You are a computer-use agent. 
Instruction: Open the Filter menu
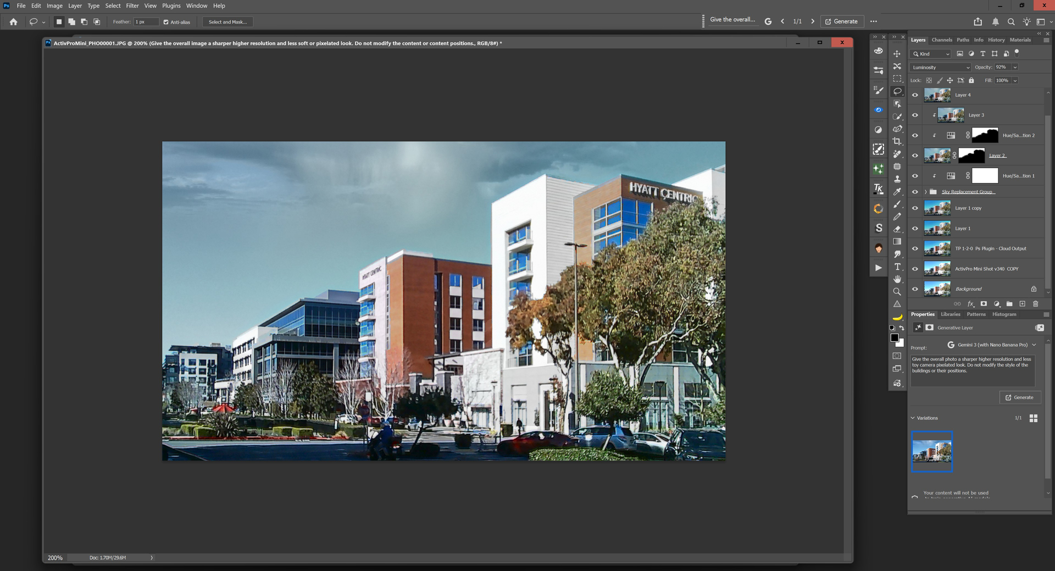pos(132,5)
